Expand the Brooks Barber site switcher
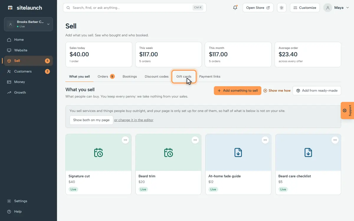The width and height of the screenshot is (354, 221). tap(28, 24)
